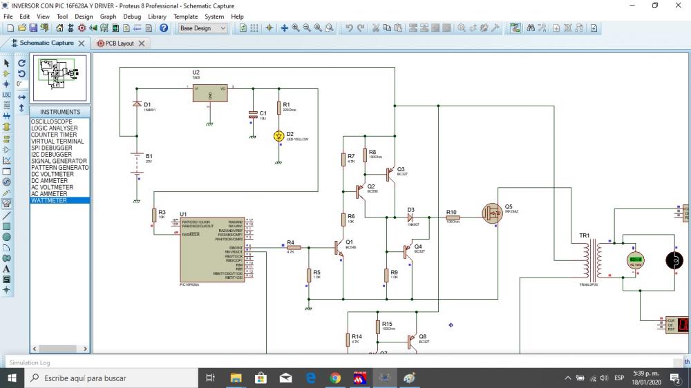Click the pan/center view crosshair arrows icon
The width and height of the screenshot is (691, 388).
pyautogui.click(x=284, y=28)
